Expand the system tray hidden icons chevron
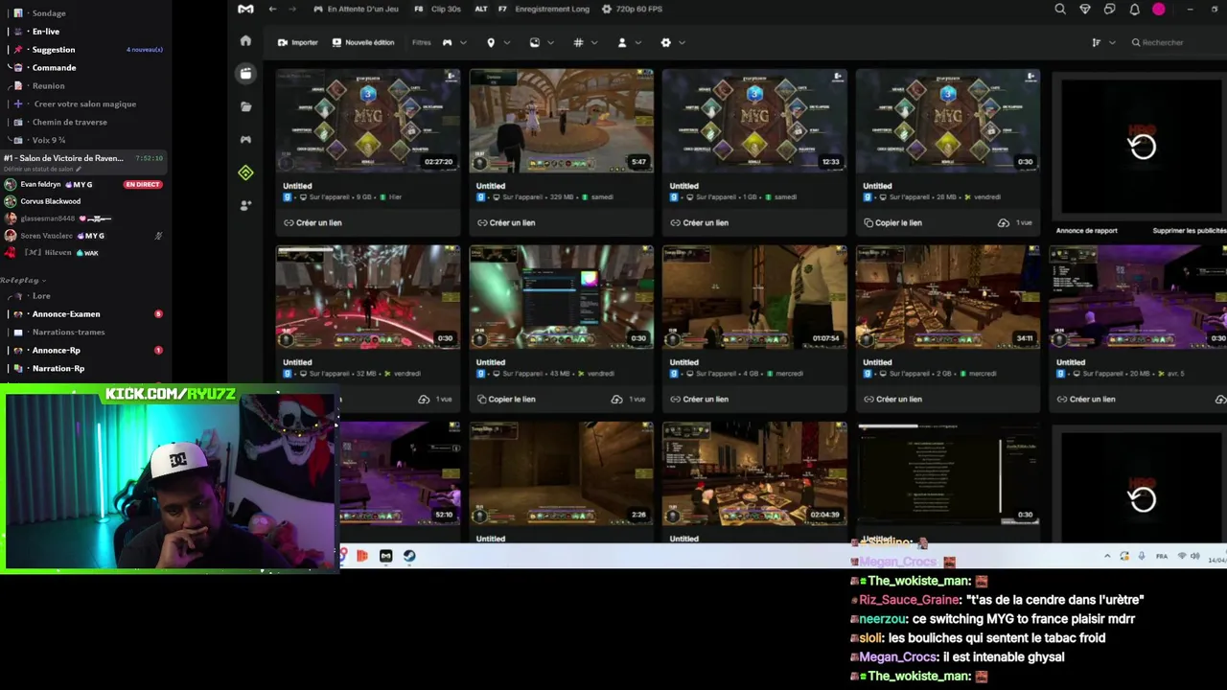 (x=1107, y=556)
